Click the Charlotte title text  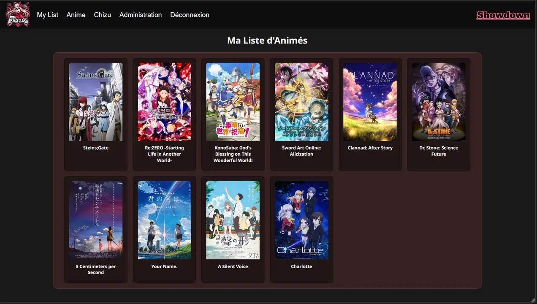pos(301,266)
